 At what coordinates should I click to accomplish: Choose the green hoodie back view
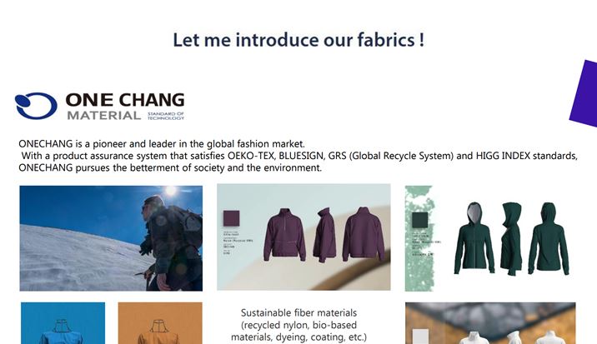pyautogui.click(x=549, y=238)
